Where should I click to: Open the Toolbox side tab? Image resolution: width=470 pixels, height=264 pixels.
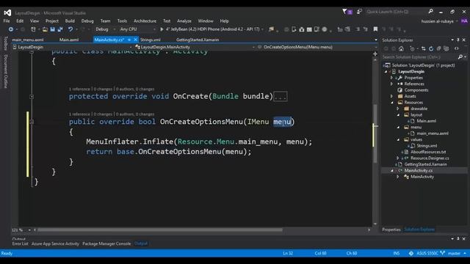pos(5,44)
